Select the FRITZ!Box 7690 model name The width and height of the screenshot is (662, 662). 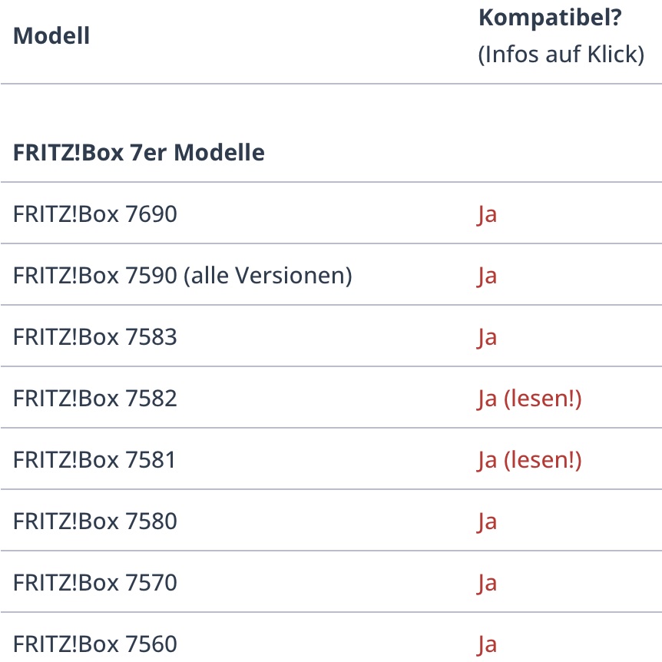pyautogui.click(x=95, y=213)
